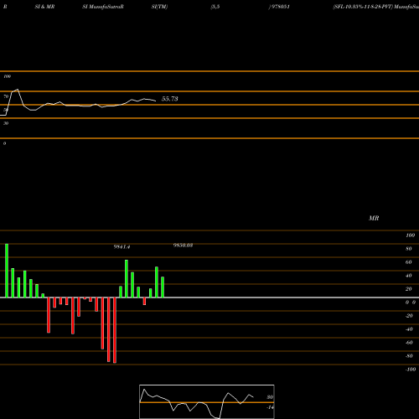
Task: Click the price label 9850.08
Action: pos(183,246)
